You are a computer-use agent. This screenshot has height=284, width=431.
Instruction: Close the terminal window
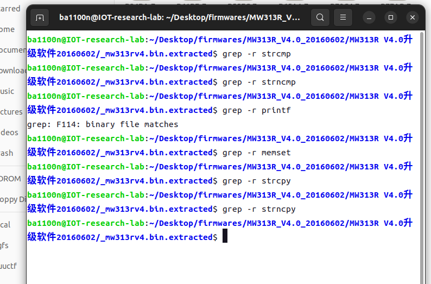click(x=413, y=18)
